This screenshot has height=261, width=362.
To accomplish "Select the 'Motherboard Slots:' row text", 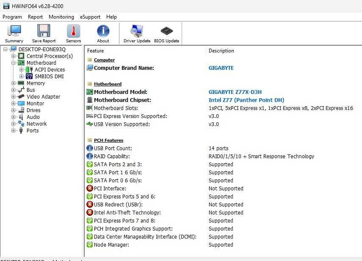I will tap(116, 108).
